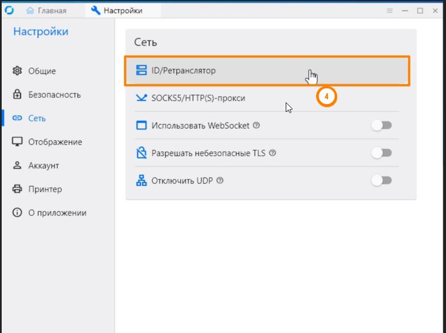The image size is (446, 333).
Task: Click help icon next to Разрешать небезопасные TLS
Action: click(272, 152)
